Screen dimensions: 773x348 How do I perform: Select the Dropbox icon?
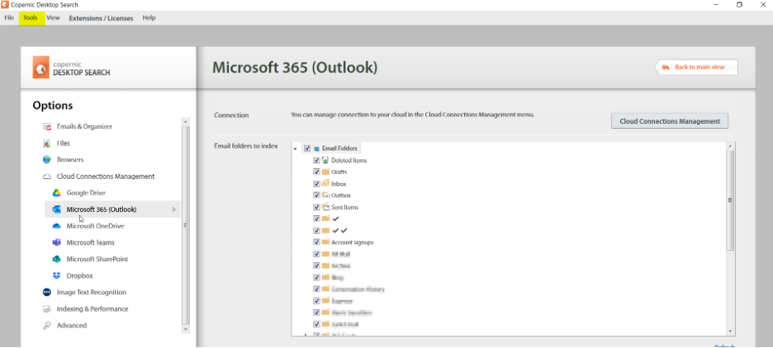(x=57, y=275)
